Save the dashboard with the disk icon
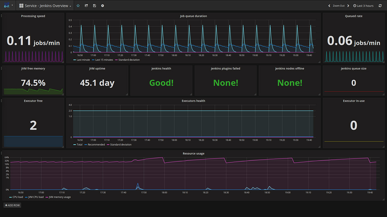 pos(94,6)
